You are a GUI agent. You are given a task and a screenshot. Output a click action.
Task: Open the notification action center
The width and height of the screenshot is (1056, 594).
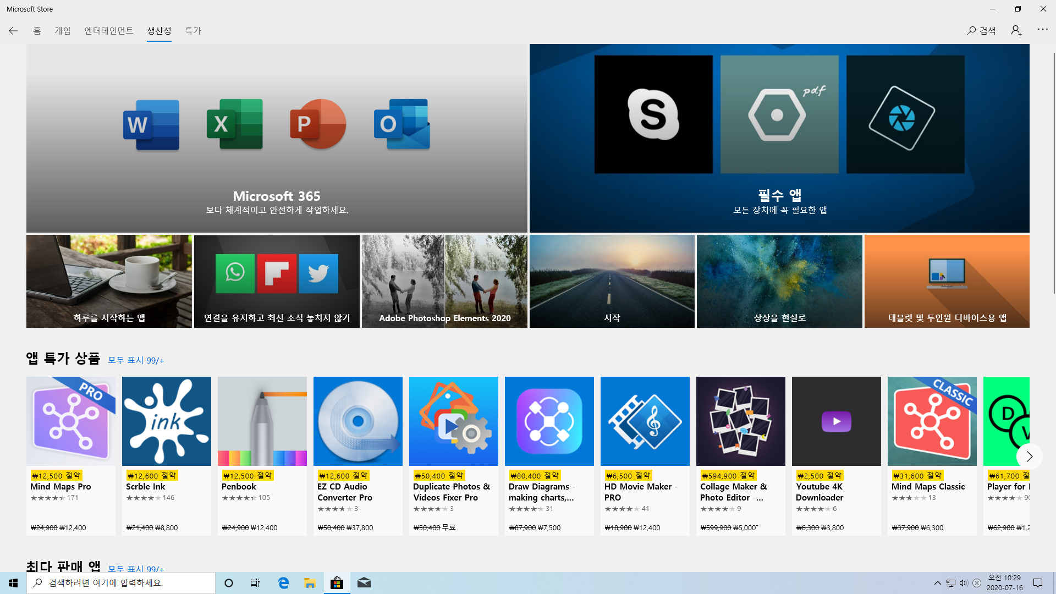point(1038,583)
